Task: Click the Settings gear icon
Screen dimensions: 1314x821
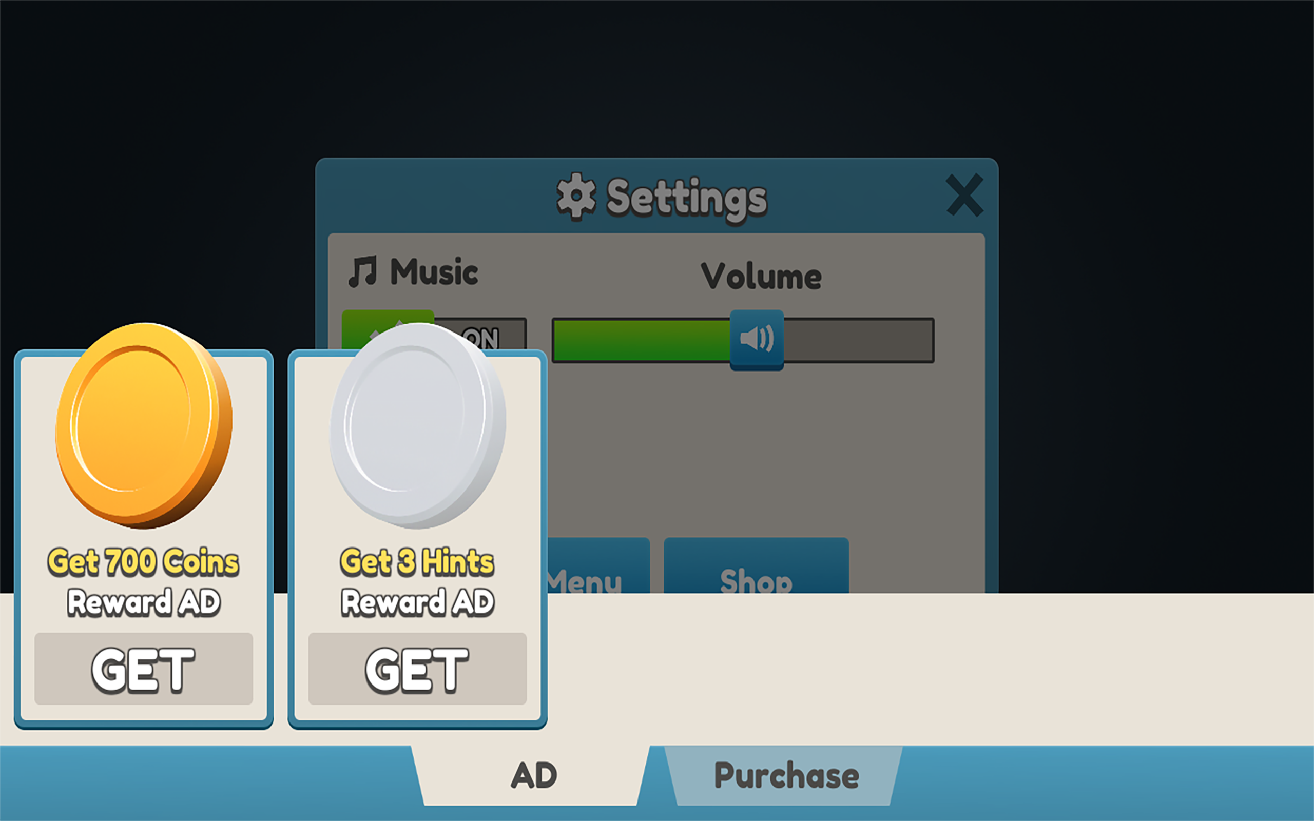Action: 576,197
